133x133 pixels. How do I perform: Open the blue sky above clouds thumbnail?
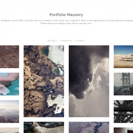pos(123,57)
